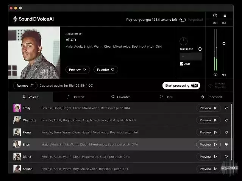Switch to the Creative tab
Viewport: 242px width, 181px height.
point(76,97)
